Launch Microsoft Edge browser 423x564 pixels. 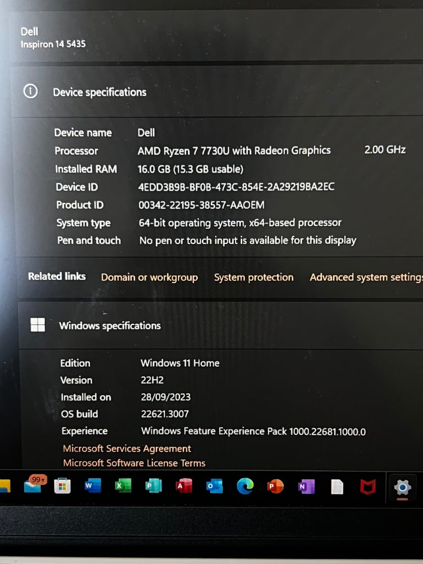click(x=245, y=486)
